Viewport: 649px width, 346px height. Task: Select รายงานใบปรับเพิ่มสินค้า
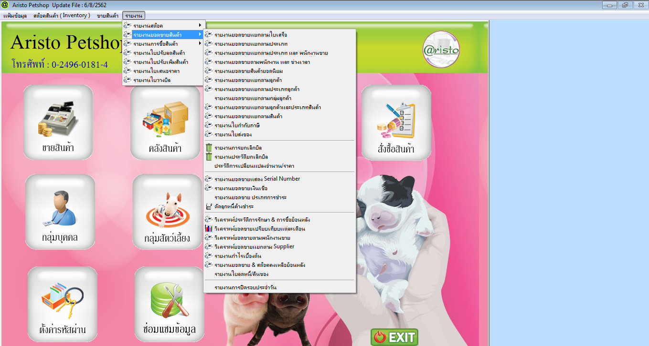point(164,62)
